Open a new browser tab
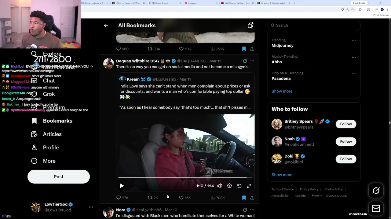This screenshot has height=219, width=391. [294, 3]
